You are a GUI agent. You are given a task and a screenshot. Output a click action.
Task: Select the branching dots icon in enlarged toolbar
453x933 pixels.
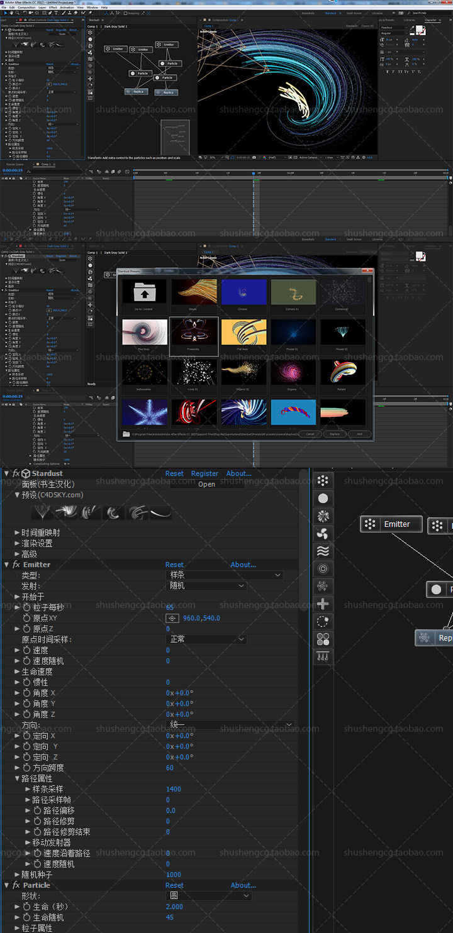click(323, 587)
